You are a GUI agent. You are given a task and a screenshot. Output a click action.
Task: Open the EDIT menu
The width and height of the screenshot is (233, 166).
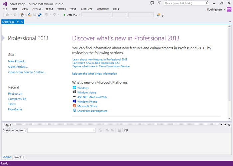coord(14,9)
